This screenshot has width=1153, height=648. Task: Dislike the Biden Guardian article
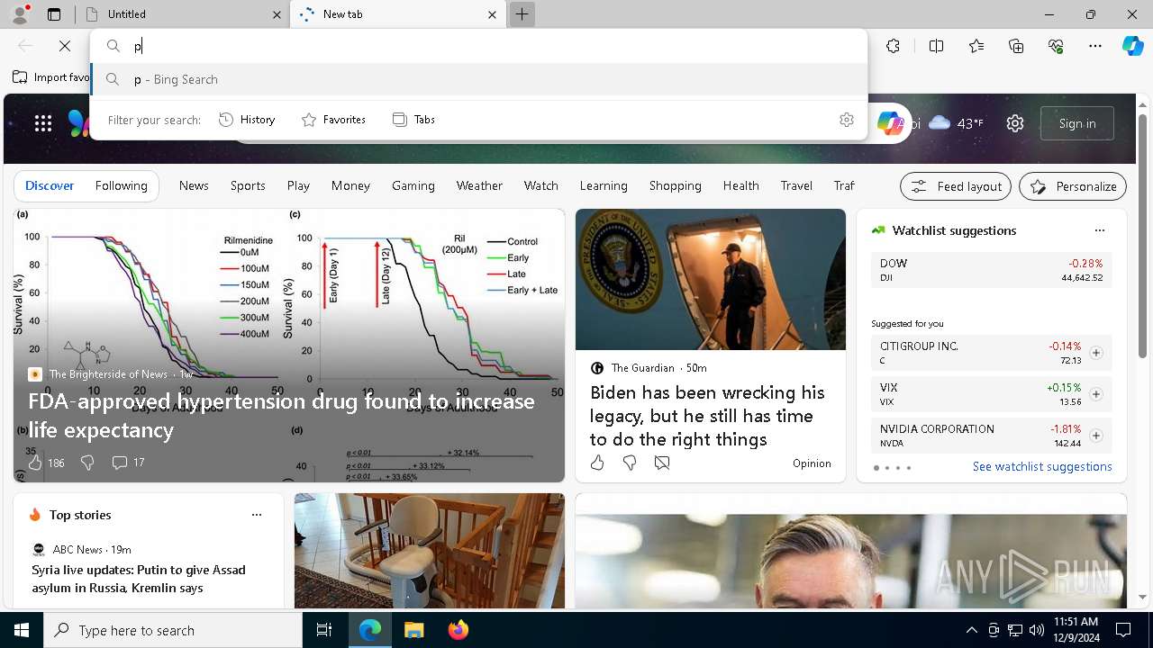click(630, 463)
